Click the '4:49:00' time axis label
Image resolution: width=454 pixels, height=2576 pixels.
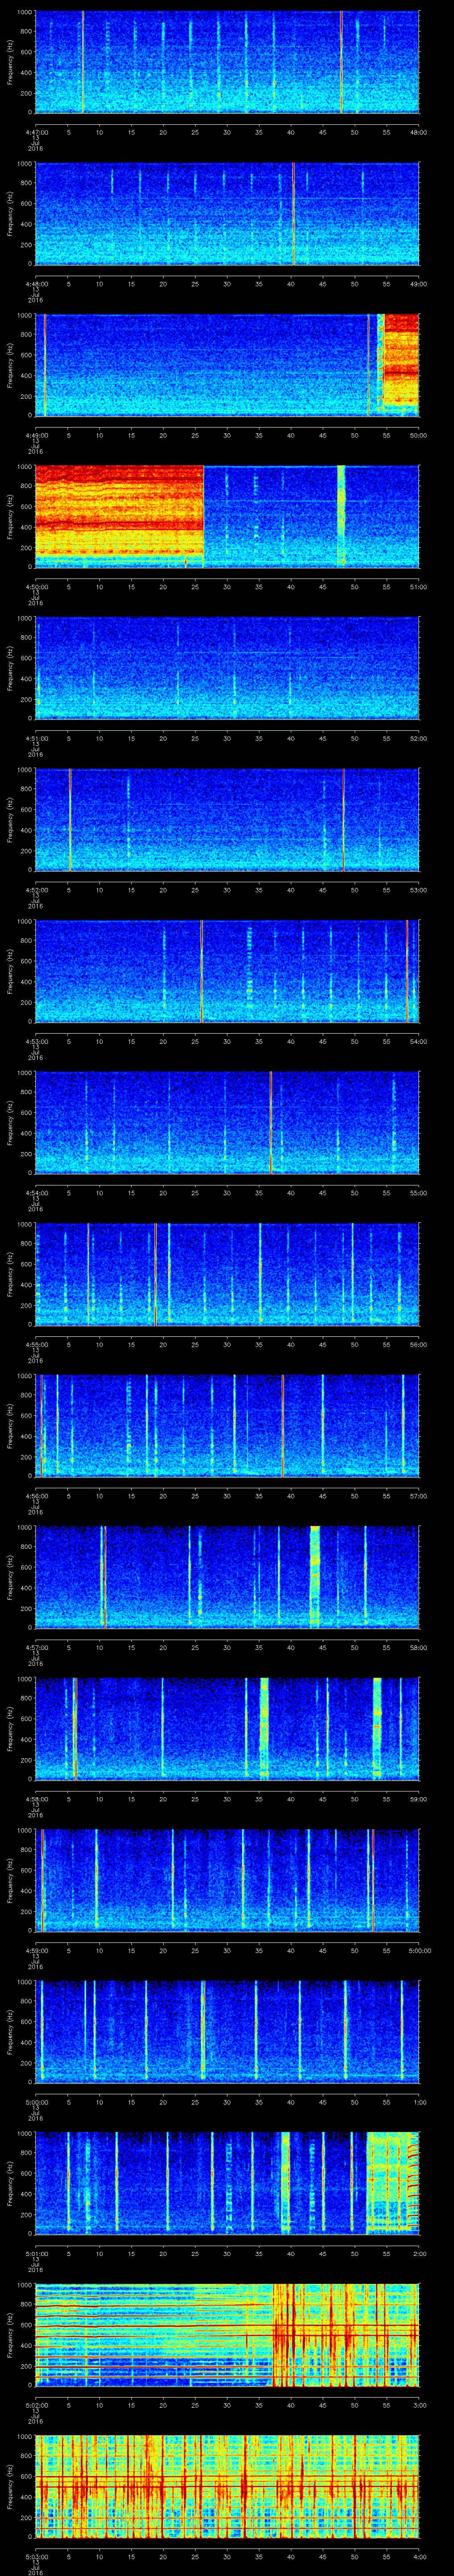coord(36,435)
